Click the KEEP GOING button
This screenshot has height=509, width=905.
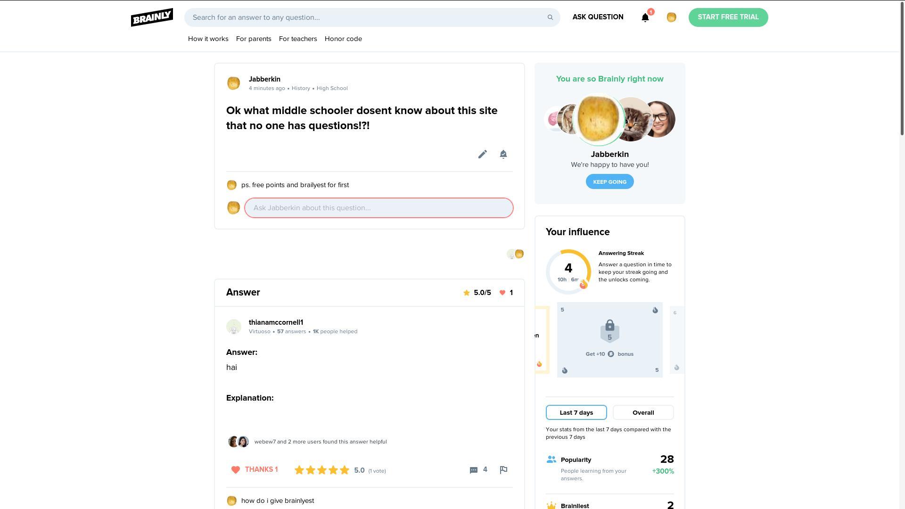click(609, 181)
